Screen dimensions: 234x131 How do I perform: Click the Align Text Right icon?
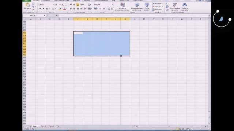click(x=78, y=9)
